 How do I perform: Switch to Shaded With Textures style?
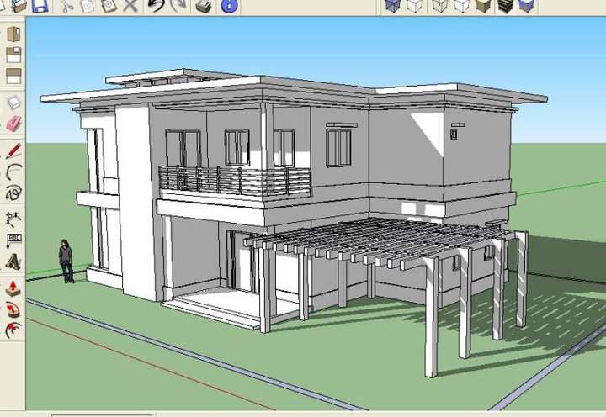(x=505, y=5)
